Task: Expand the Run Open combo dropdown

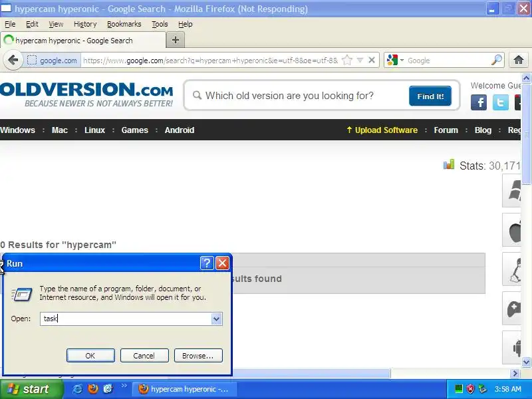Action: (217, 319)
